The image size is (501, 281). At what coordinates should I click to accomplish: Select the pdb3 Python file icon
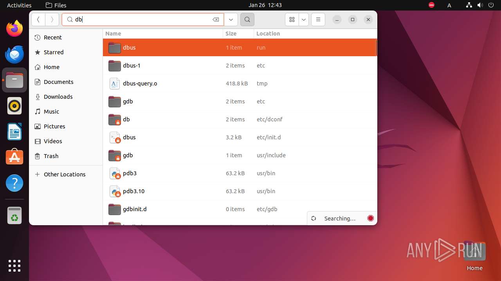(115, 173)
